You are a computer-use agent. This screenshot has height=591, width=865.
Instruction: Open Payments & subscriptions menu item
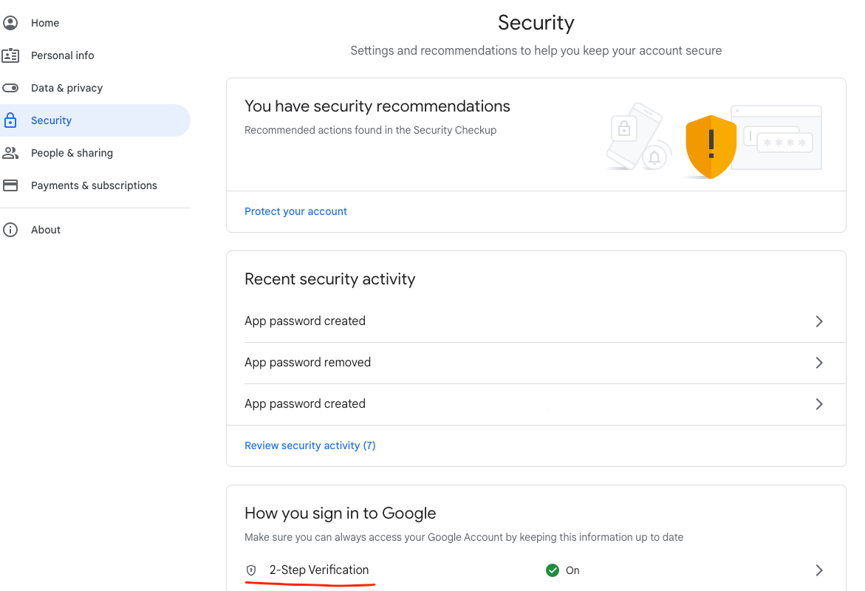[x=94, y=185]
